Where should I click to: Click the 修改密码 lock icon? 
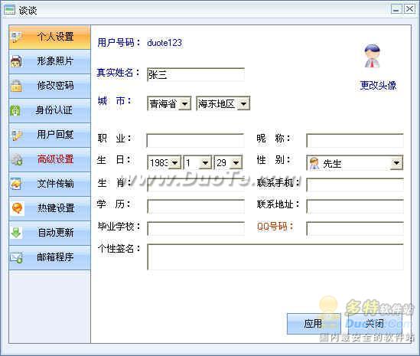tap(16, 86)
